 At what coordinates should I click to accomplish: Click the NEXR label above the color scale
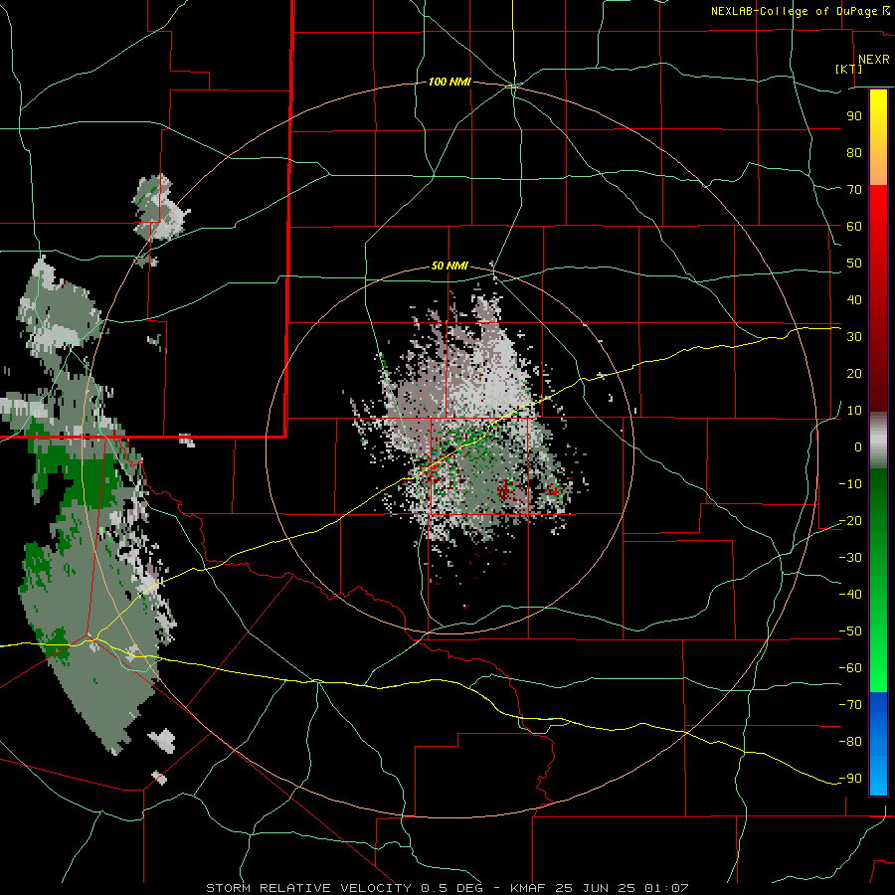(873, 60)
